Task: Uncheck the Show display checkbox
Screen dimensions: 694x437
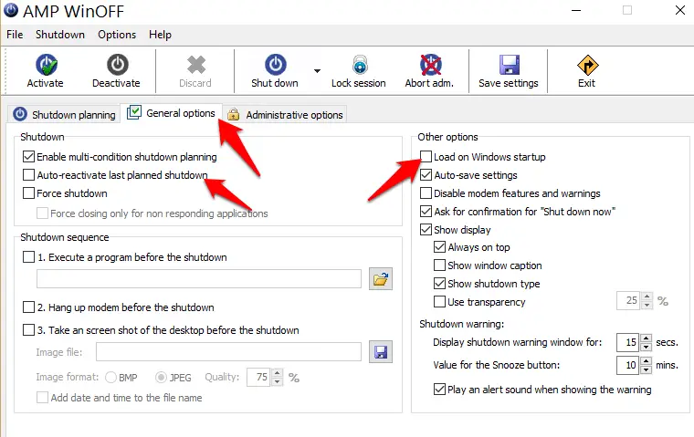Action: (x=426, y=230)
